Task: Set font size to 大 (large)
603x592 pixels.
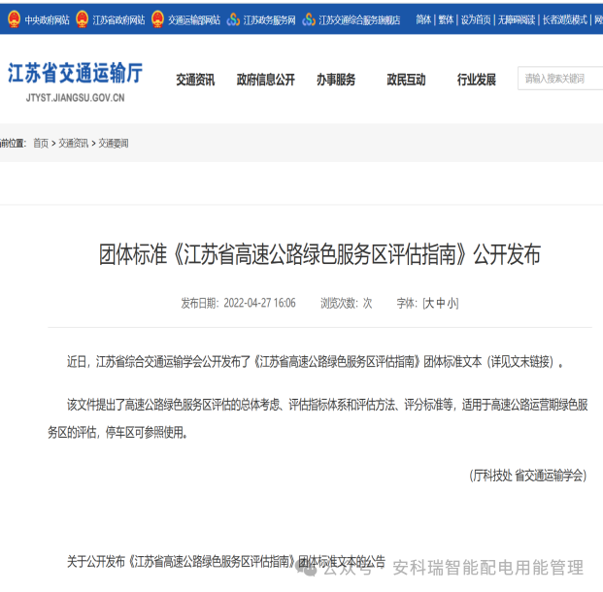Action: pos(429,304)
